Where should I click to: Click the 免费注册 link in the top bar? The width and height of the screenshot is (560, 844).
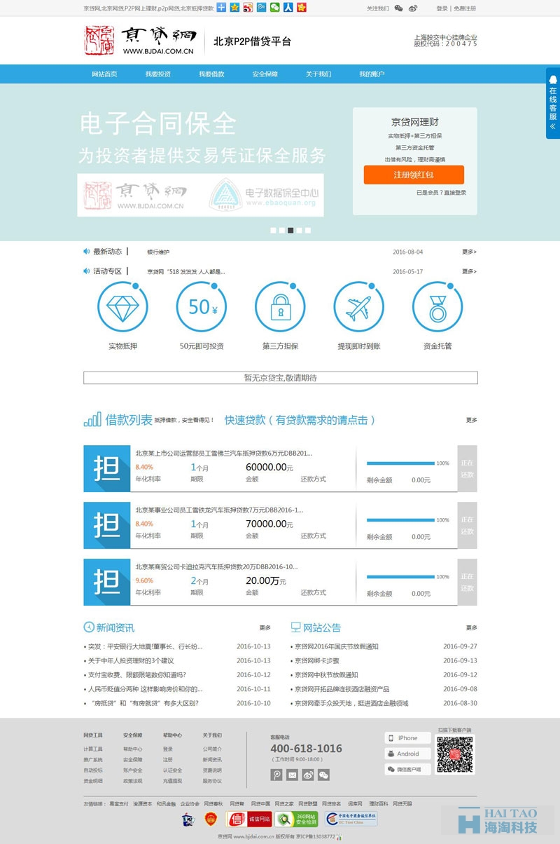(x=465, y=8)
